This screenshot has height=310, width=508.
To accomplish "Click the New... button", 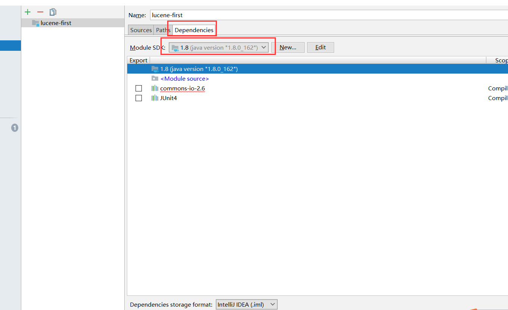I will click(290, 47).
